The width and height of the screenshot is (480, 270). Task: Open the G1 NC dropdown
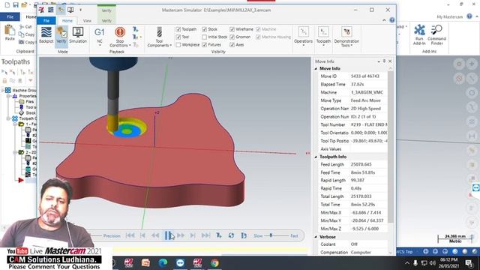coord(100,45)
